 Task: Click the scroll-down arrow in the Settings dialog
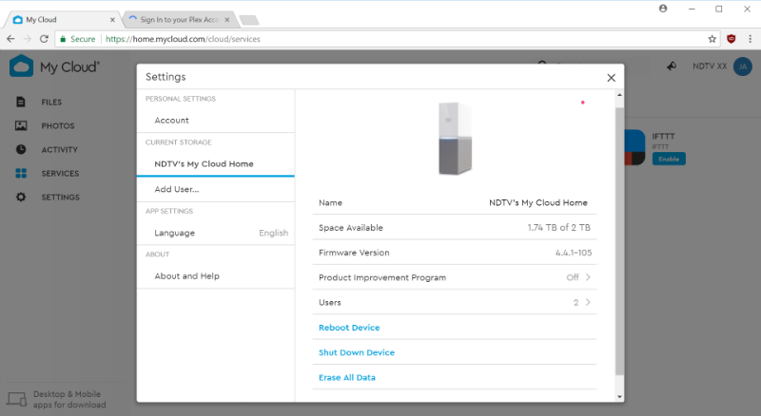click(619, 397)
